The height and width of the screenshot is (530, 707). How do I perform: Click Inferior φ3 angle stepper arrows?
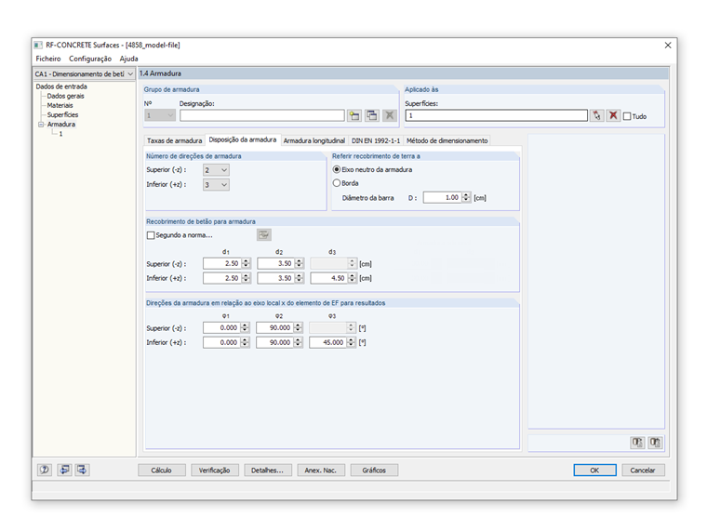(x=351, y=342)
